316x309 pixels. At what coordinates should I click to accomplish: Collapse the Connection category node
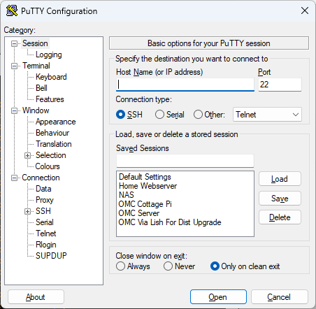14,178
